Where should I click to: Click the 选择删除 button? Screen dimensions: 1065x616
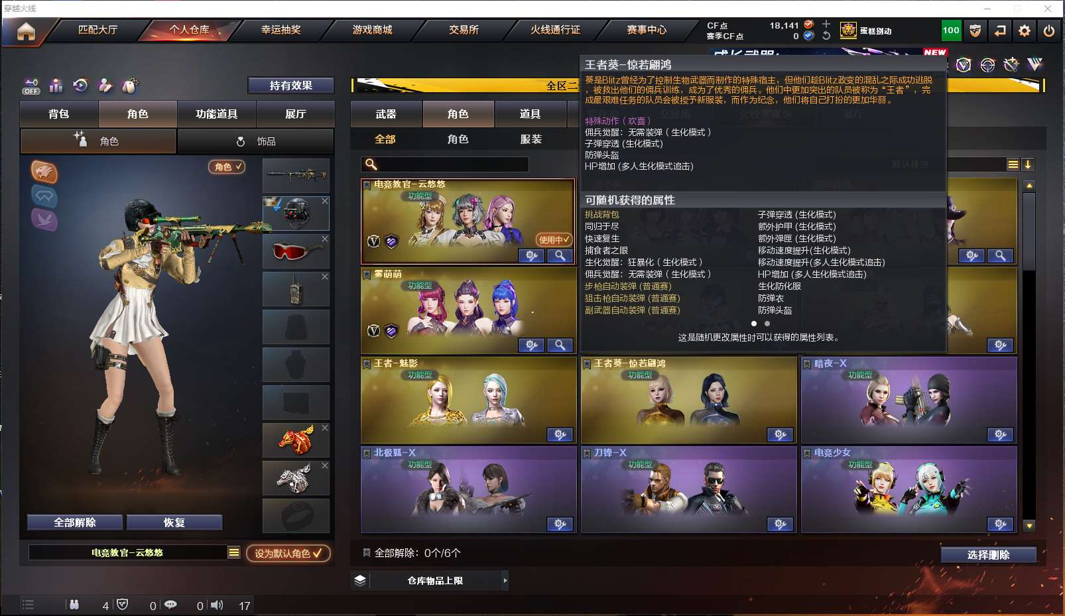[x=988, y=555]
